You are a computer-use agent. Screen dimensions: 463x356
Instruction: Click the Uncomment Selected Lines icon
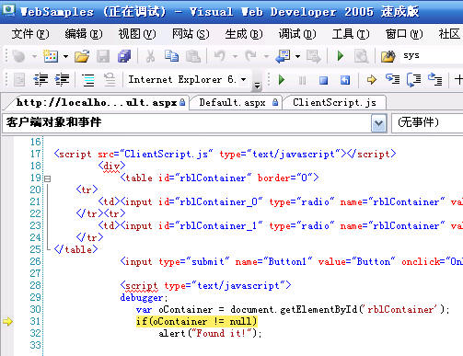point(110,80)
